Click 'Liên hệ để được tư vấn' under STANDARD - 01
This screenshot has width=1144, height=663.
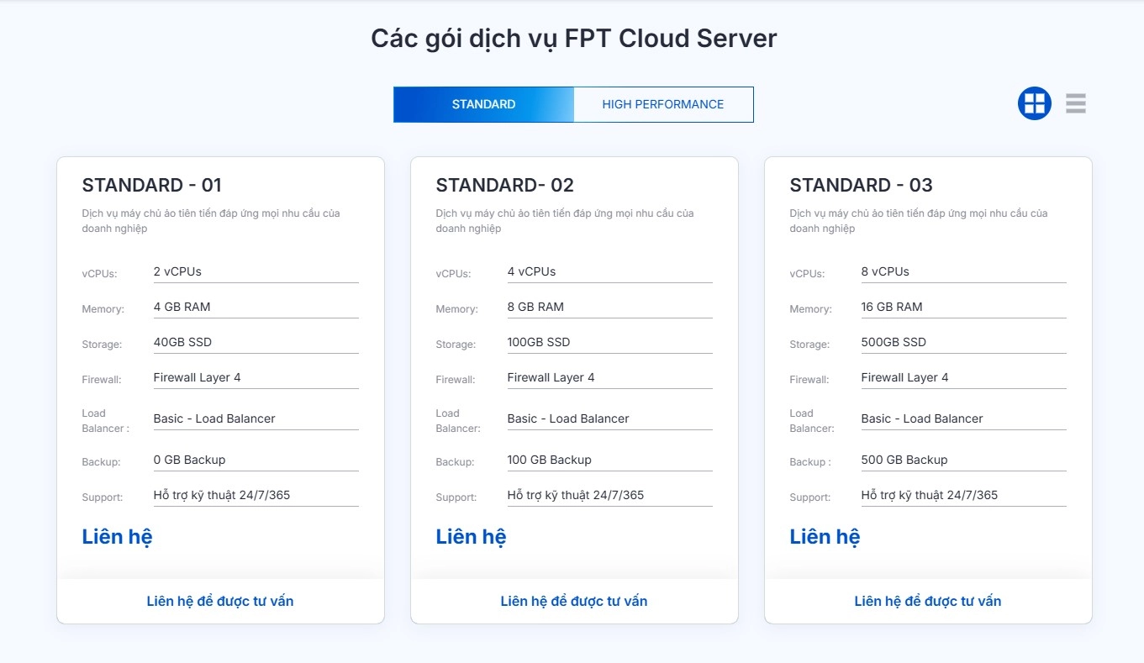[x=220, y=601]
